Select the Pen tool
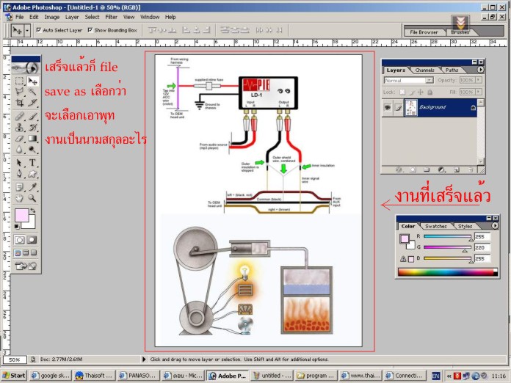This screenshot has width=511, height=383. [x=19, y=174]
